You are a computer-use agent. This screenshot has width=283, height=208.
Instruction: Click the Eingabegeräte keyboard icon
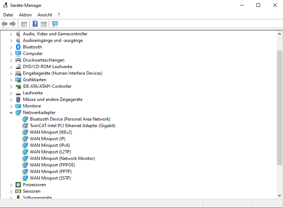pos(18,73)
